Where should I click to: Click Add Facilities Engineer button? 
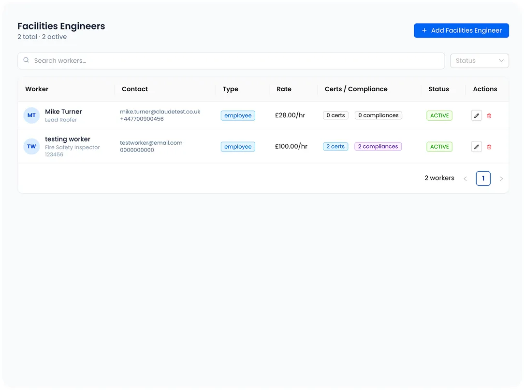click(461, 30)
